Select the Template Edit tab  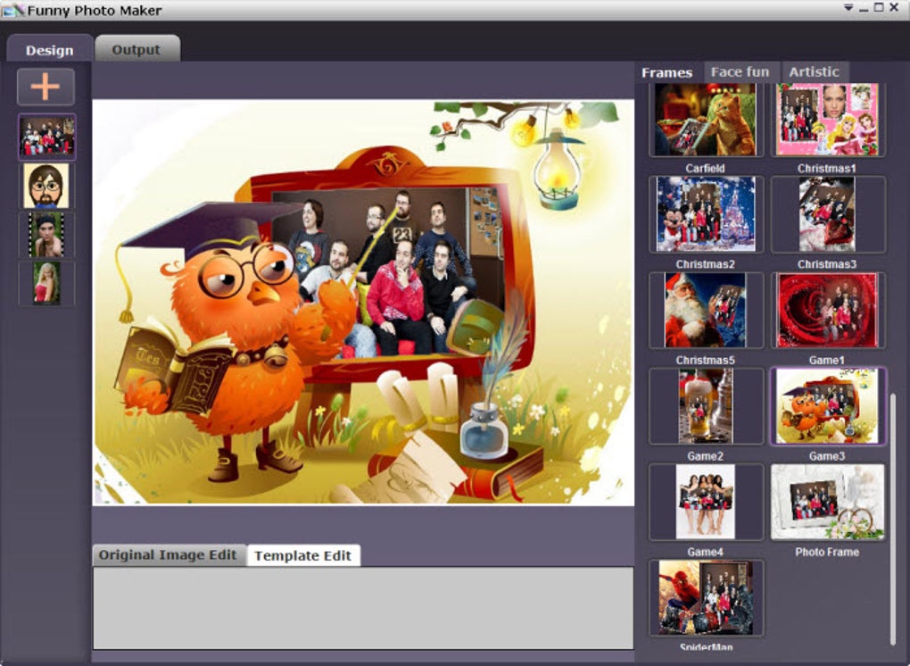303,555
